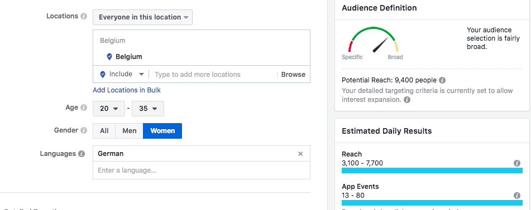Viewport: 531px width, 210px height.
Task: Click the info icon next to Age
Action: point(84,108)
